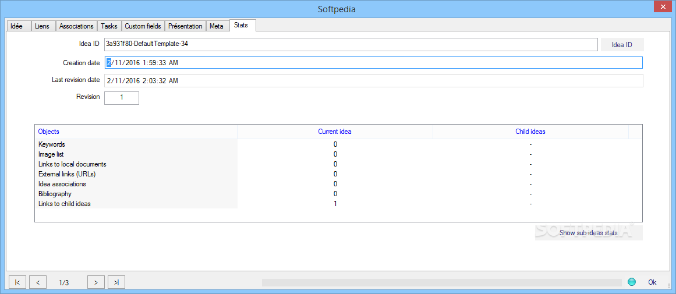676x294 pixels.
Task: Click the 1/3 record counter
Action: tap(64, 283)
